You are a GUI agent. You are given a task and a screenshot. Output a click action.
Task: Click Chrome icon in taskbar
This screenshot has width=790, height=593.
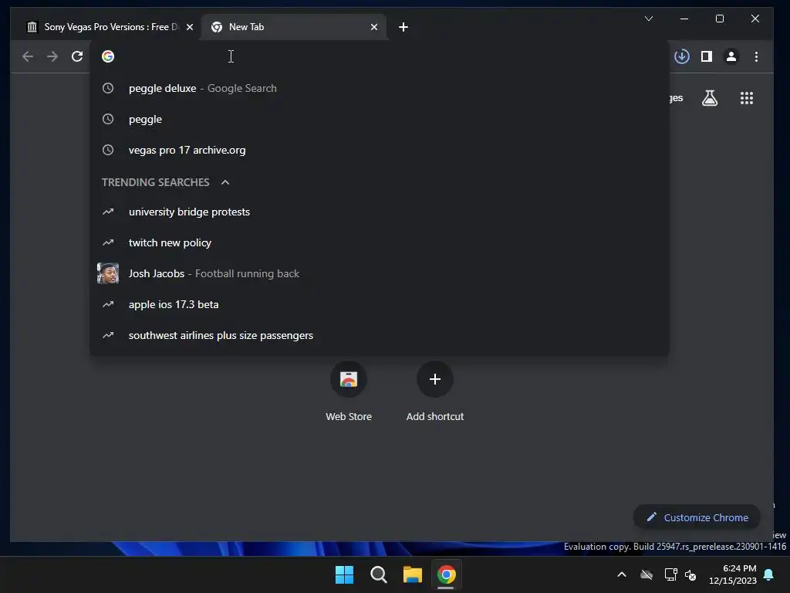[x=447, y=574]
